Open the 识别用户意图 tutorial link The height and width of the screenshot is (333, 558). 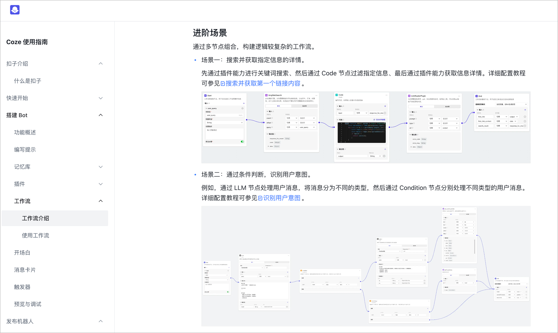point(279,198)
